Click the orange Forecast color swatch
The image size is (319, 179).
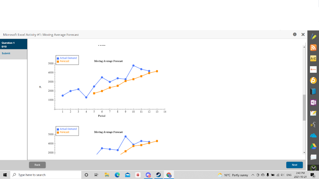(58, 61)
